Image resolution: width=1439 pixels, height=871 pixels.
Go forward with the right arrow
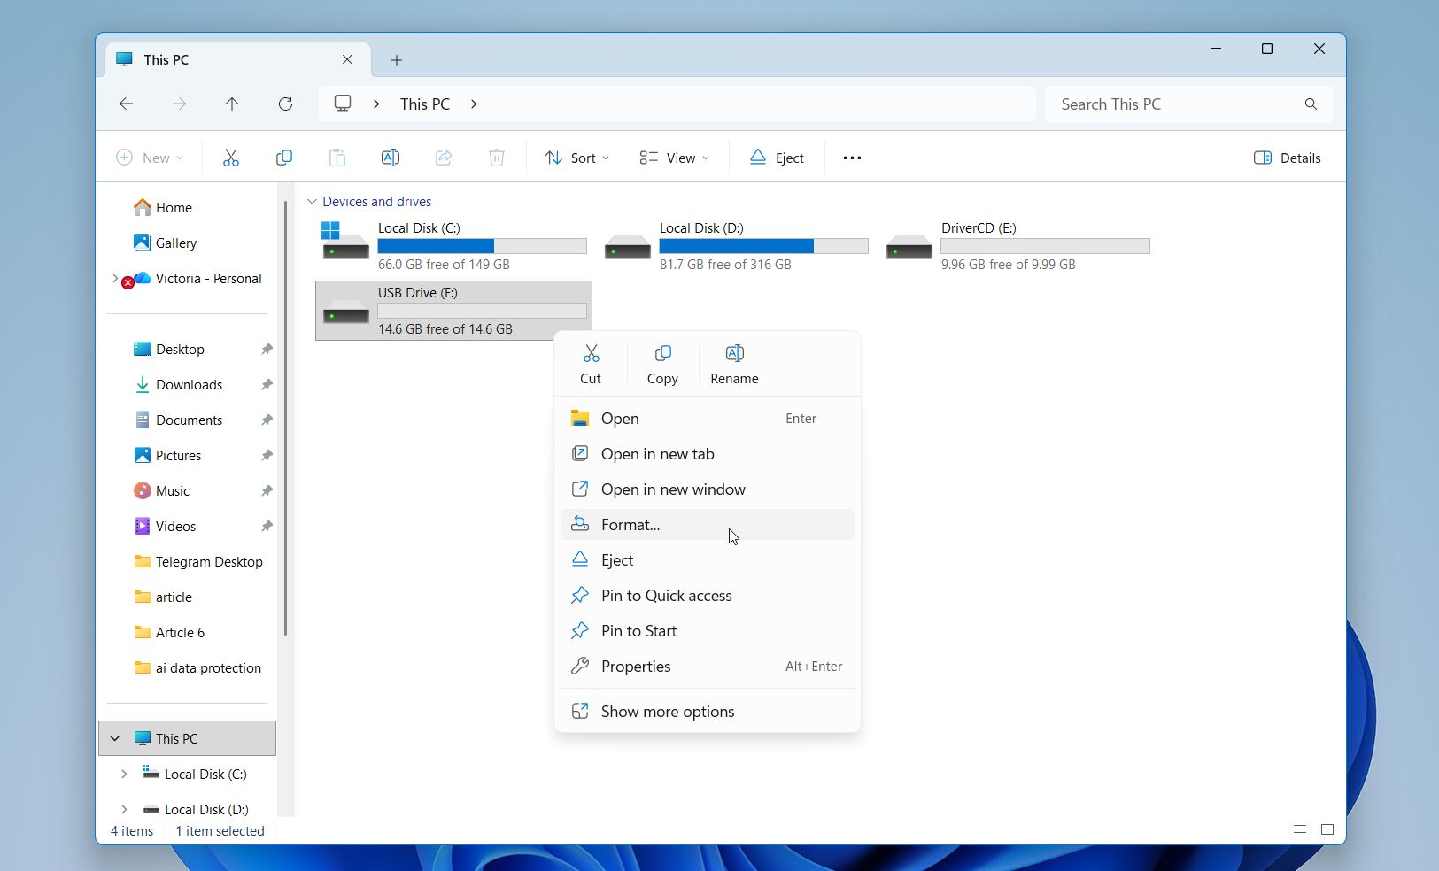coord(179,104)
